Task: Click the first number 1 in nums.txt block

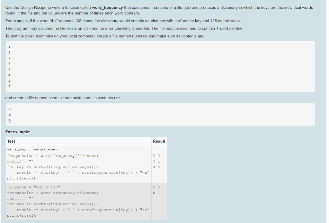Action: point(9,47)
